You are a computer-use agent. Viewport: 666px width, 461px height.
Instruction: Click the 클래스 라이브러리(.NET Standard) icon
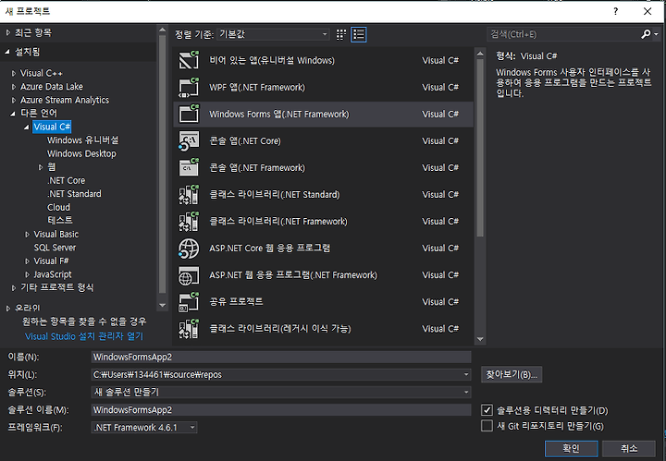click(x=189, y=195)
